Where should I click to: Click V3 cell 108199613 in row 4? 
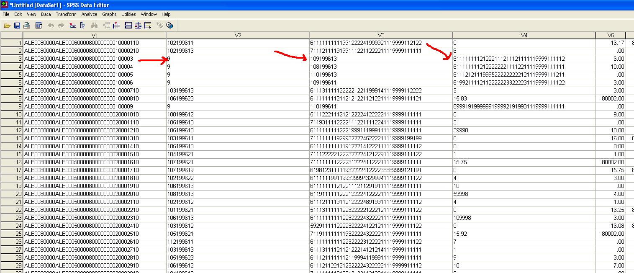coord(381,67)
